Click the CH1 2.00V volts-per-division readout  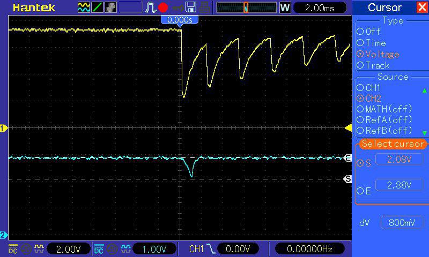(x=69, y=249)
